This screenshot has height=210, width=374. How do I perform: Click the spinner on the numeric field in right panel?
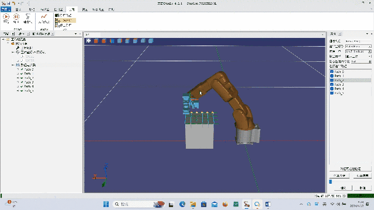pyautogui.click(x=370, y=61)
